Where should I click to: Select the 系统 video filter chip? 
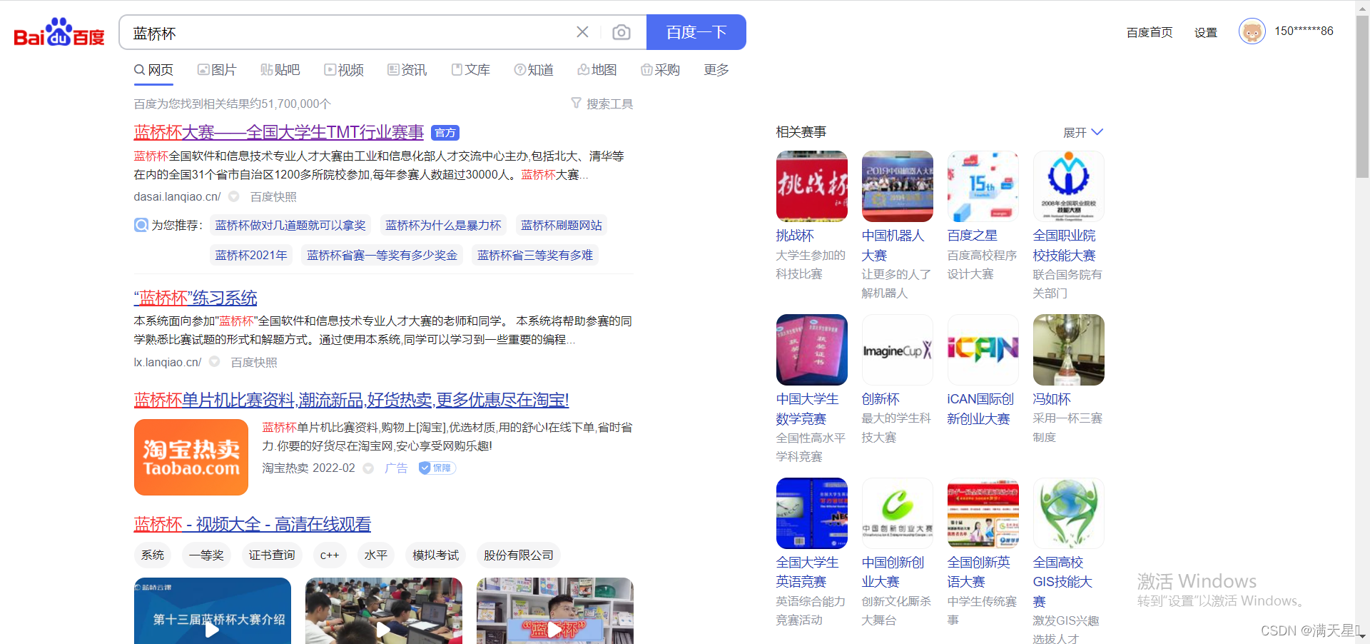click(x=153, y=555)
